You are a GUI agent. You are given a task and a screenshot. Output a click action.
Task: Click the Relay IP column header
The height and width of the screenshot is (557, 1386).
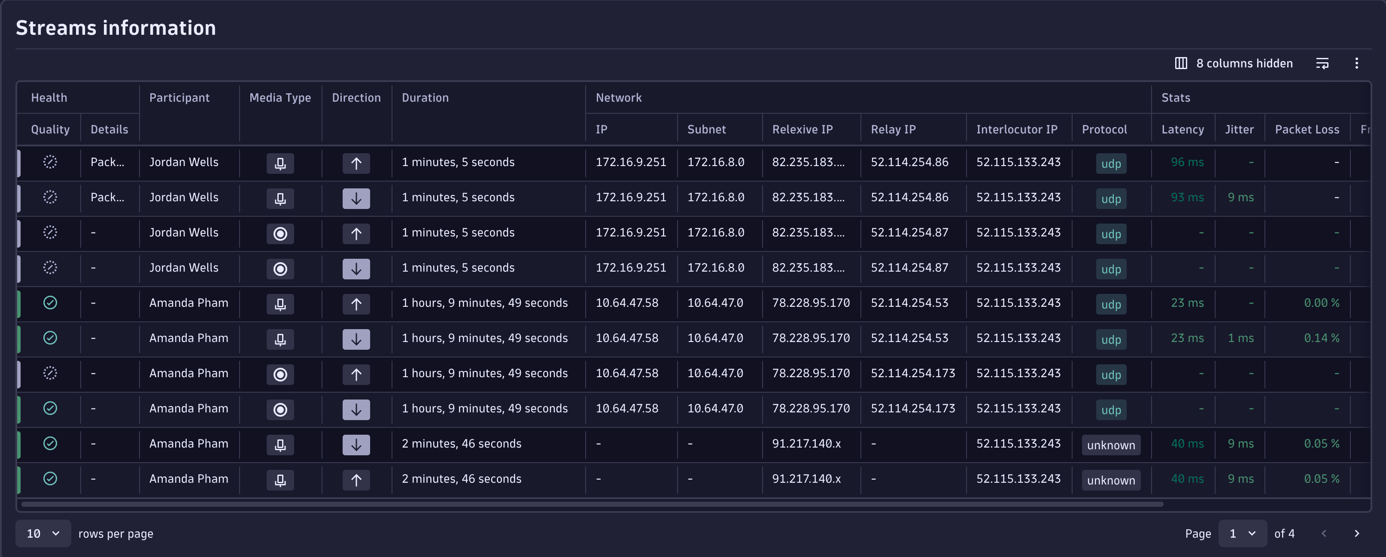click(893, 129)
